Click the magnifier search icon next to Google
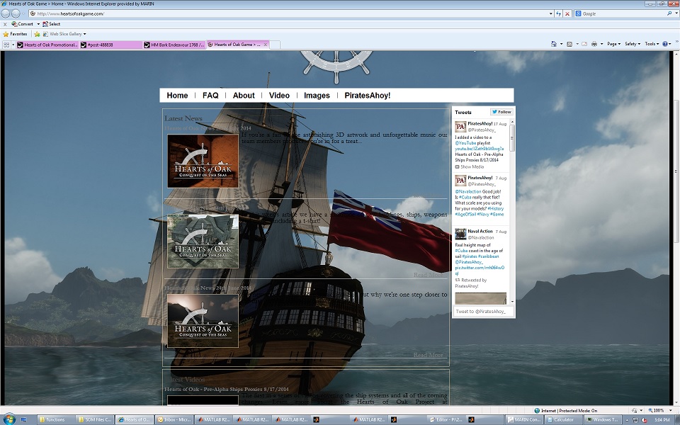The height and width of the screenshot is (425, 680). coord(669,13)
